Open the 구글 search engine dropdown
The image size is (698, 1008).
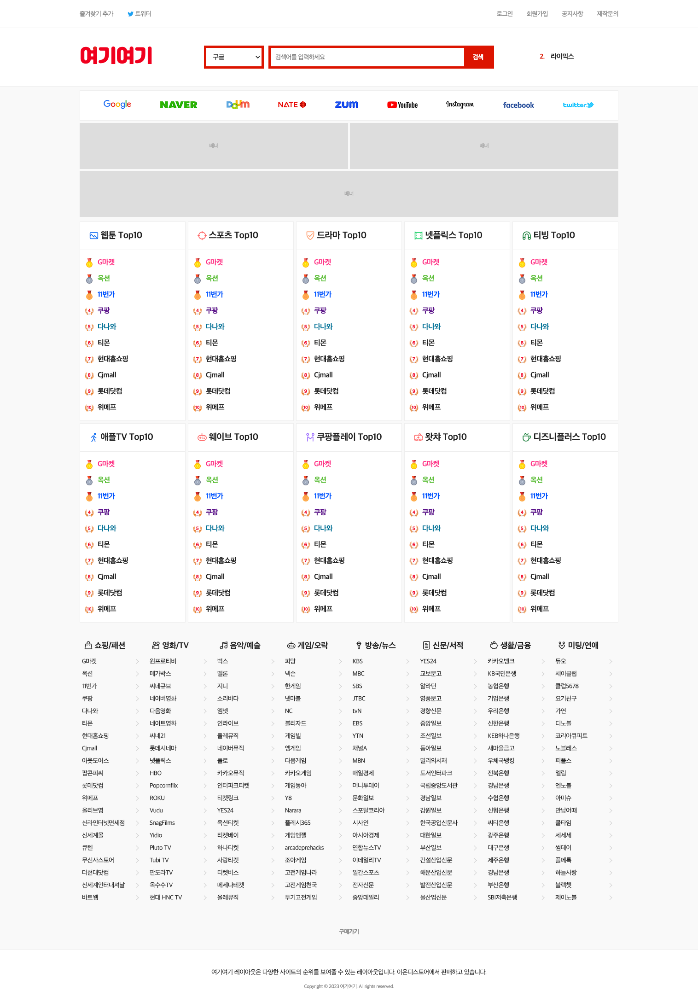(x=234, y=57)
